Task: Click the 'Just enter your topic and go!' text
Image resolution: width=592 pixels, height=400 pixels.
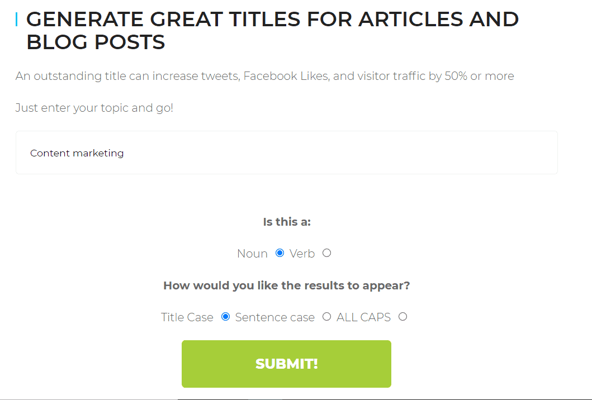Action: pyautogui.click(x=94, y=108)
